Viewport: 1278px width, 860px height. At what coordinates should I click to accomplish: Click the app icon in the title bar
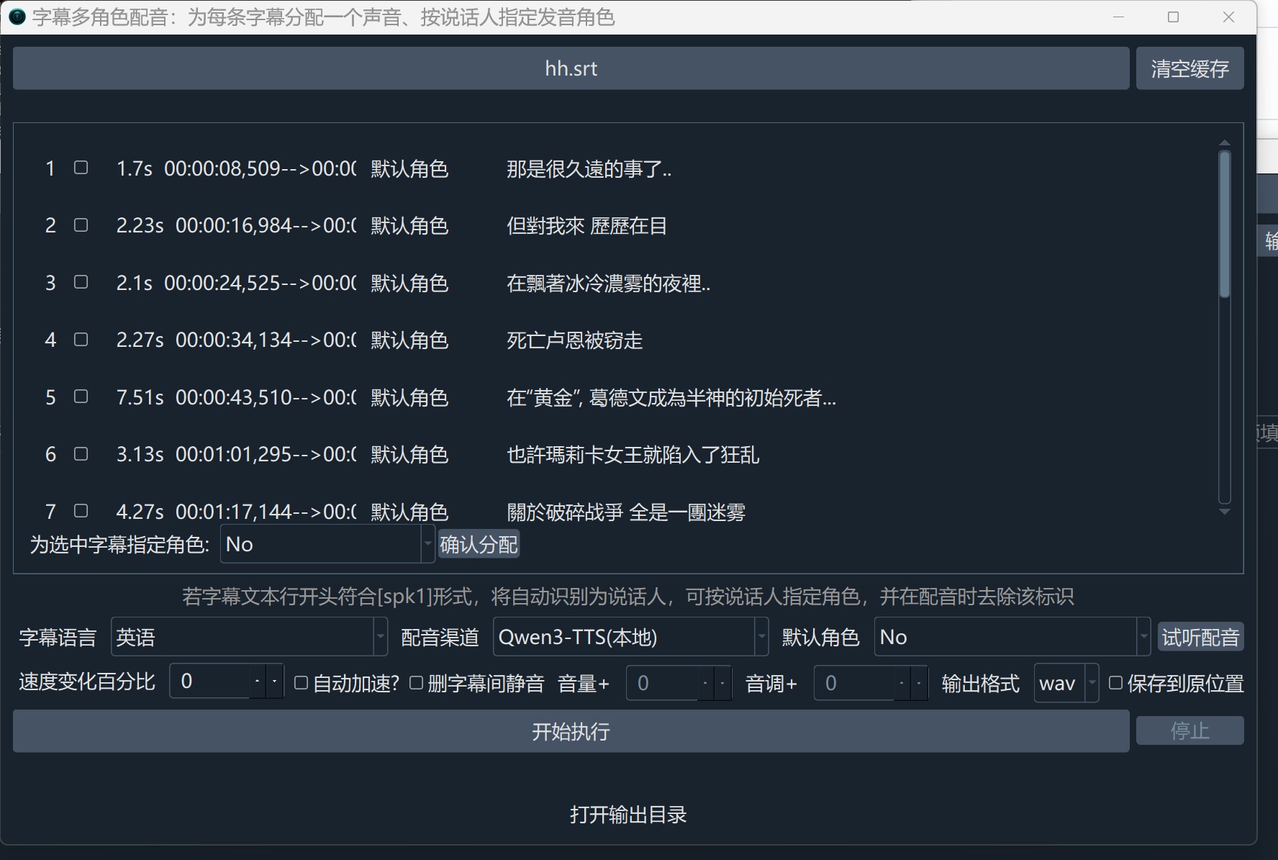pos(17,17)
